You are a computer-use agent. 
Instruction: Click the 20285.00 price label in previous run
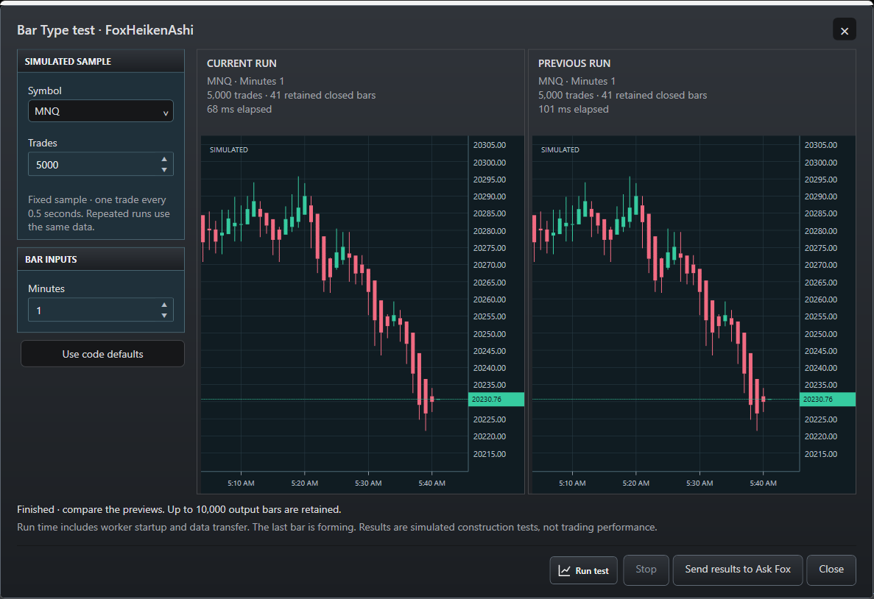tap(820, 214)
